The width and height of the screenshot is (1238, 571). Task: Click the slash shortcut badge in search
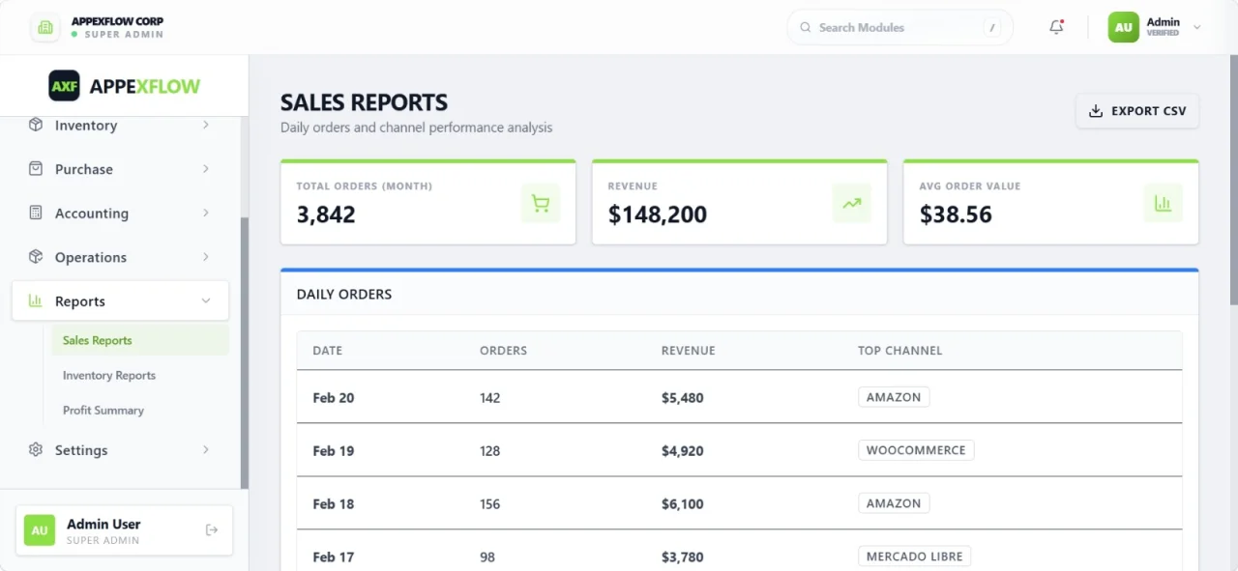click(992, 27)
